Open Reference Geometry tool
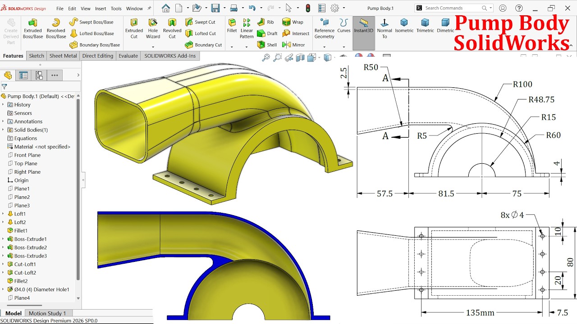This screenshot has height=324, width=577. 325,28
